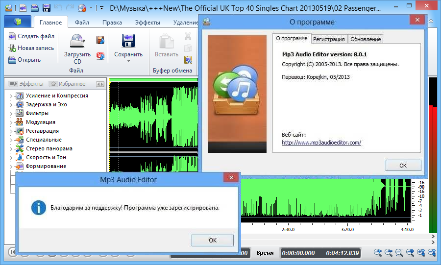The image size is (441, 265).
Task: Click Новая запись in the ribbon
Action: [31, 48]
